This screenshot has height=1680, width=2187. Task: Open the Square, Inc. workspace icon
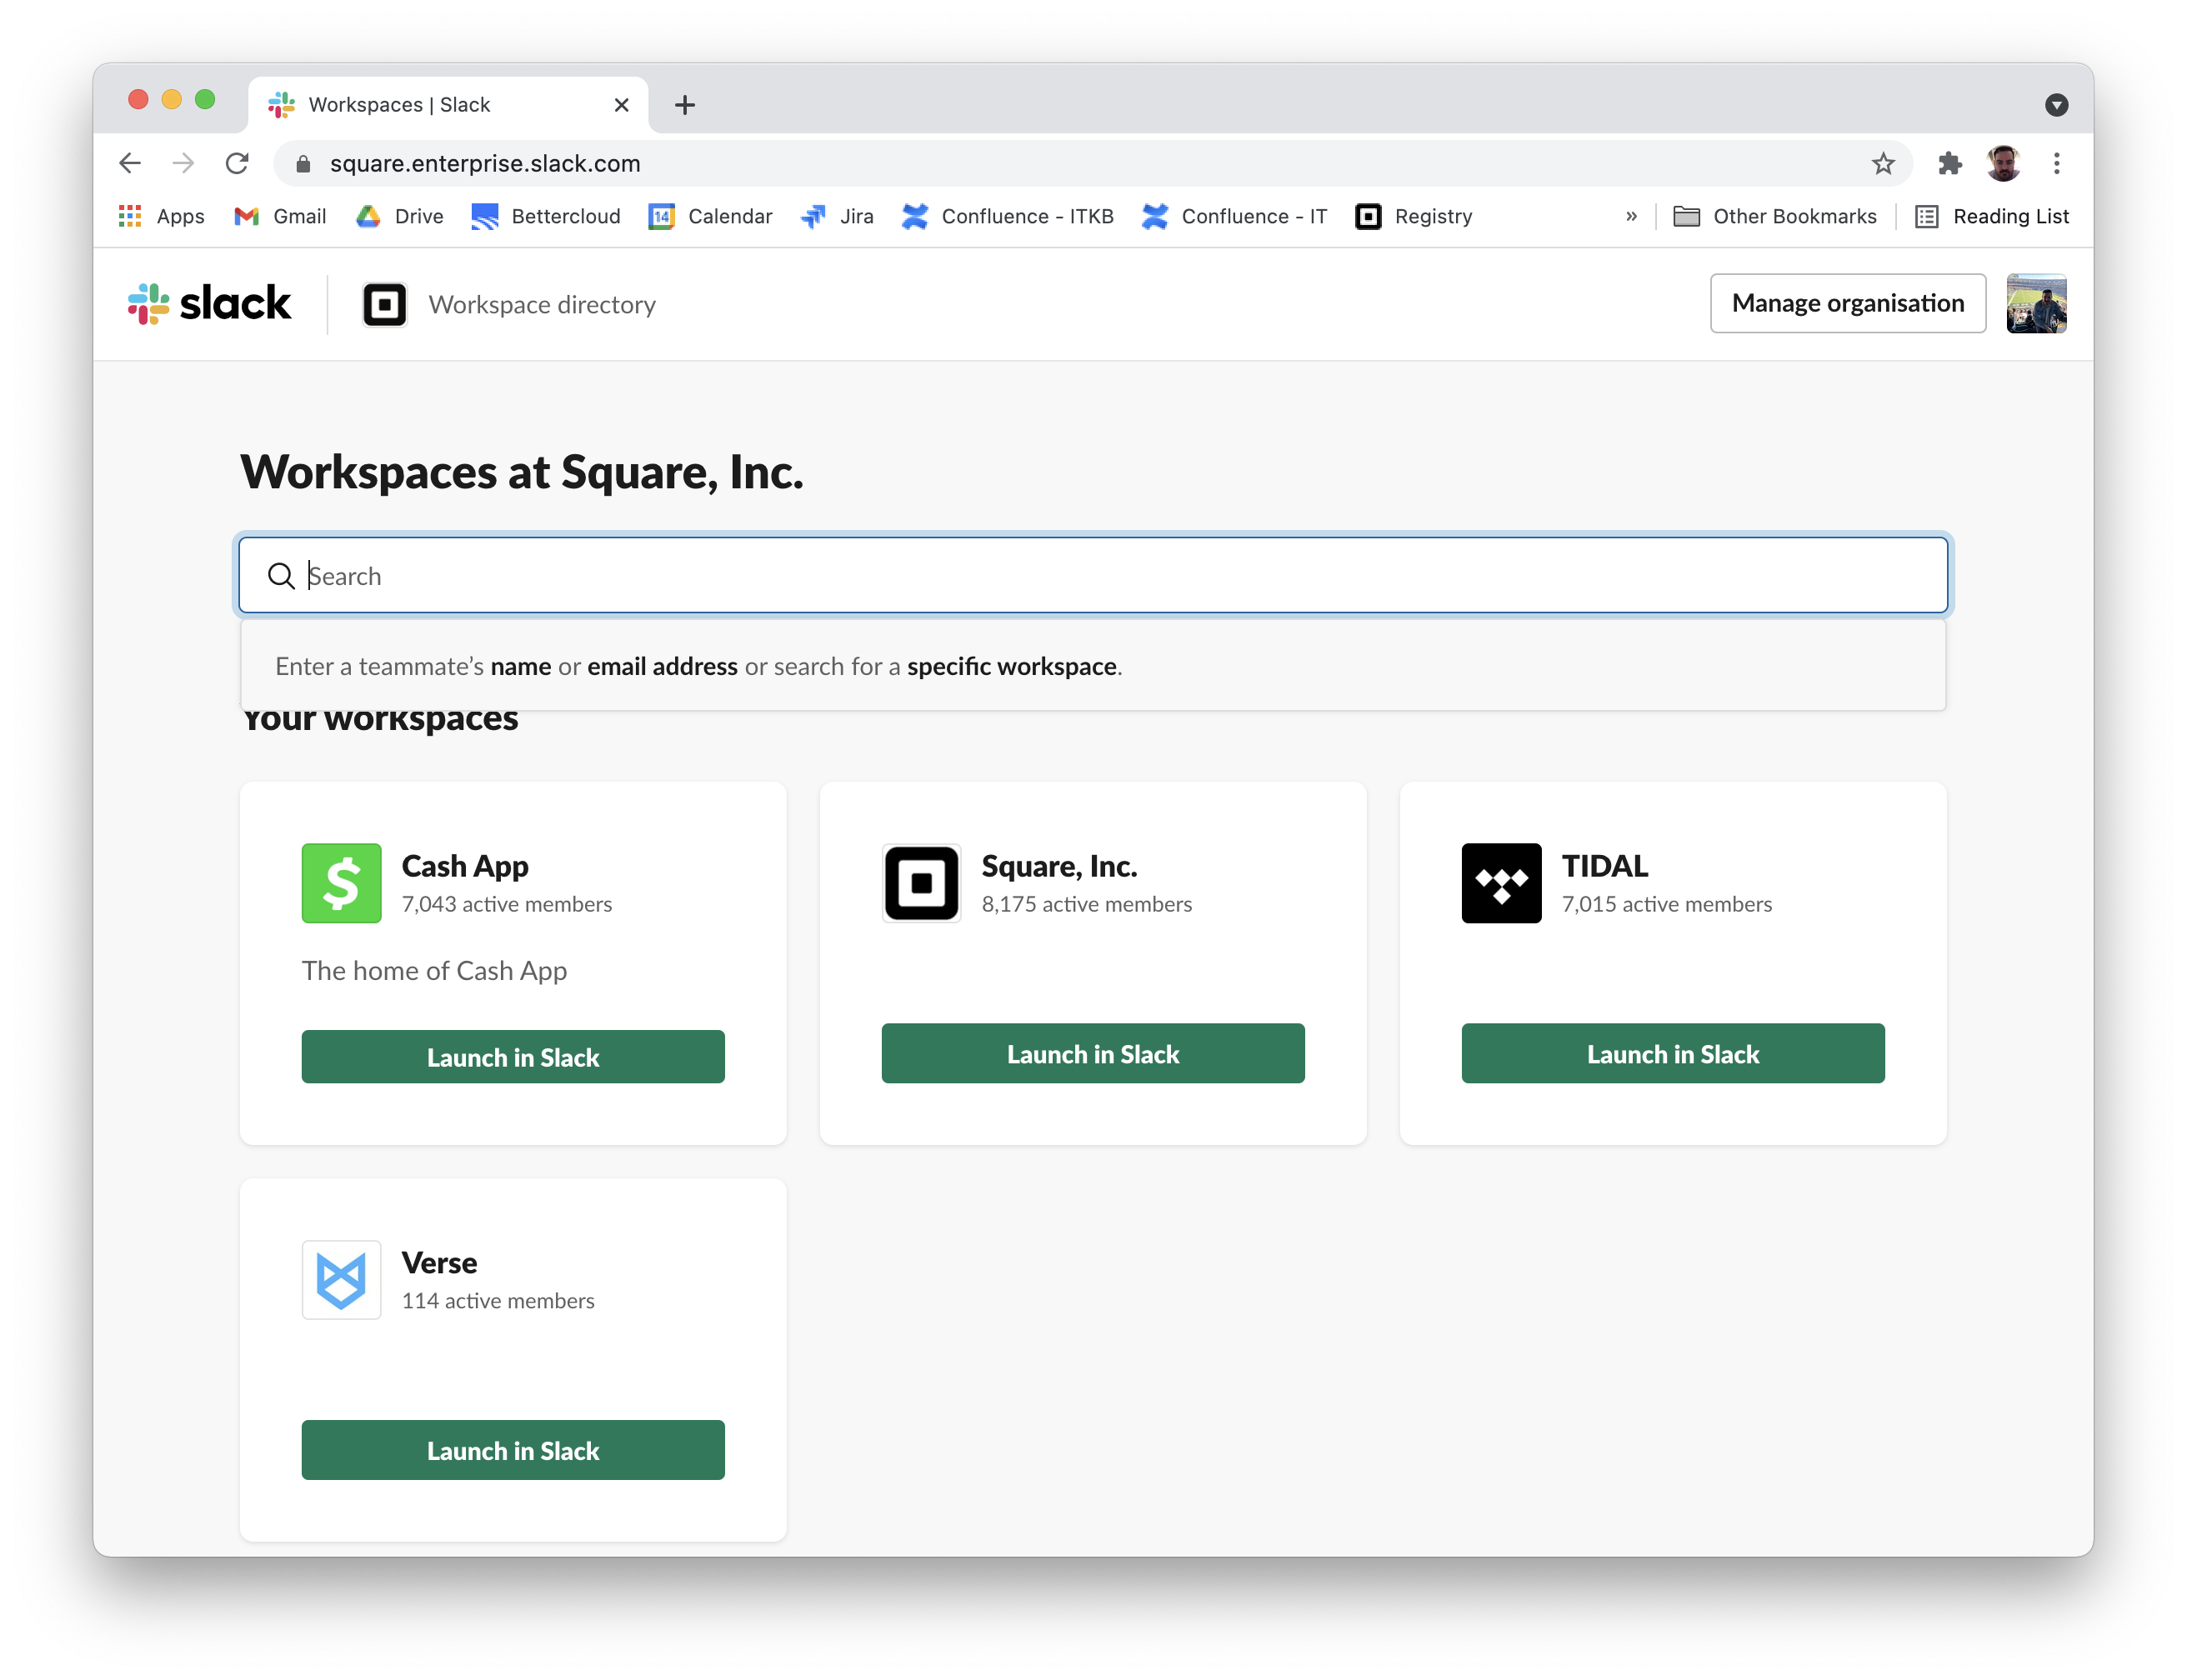pos(921,883)
